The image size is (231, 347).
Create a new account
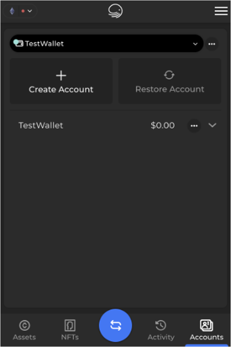61,81
